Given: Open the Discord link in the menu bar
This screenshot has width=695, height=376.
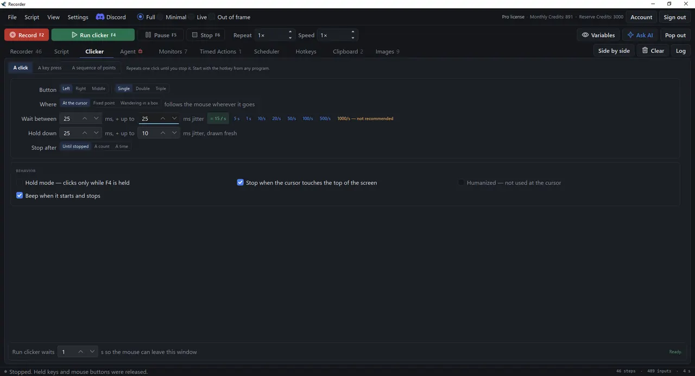Looking at the screenshot, I should pos(111,17).
